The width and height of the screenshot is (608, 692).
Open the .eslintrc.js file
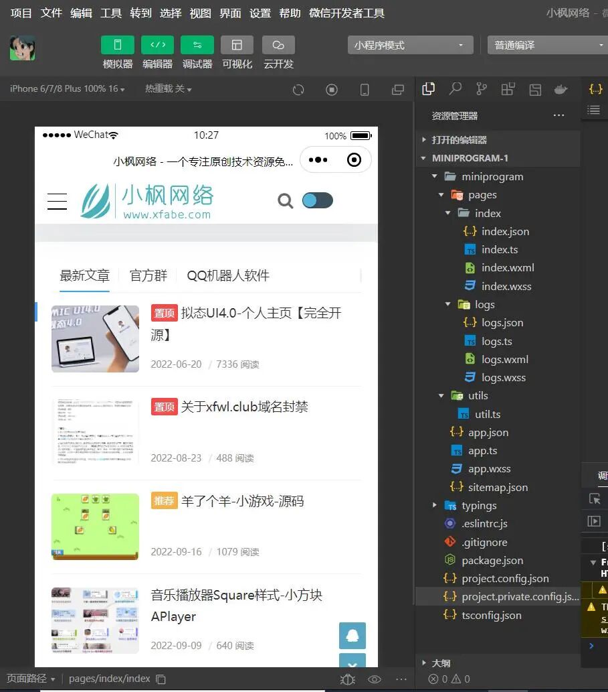[498, 524]
